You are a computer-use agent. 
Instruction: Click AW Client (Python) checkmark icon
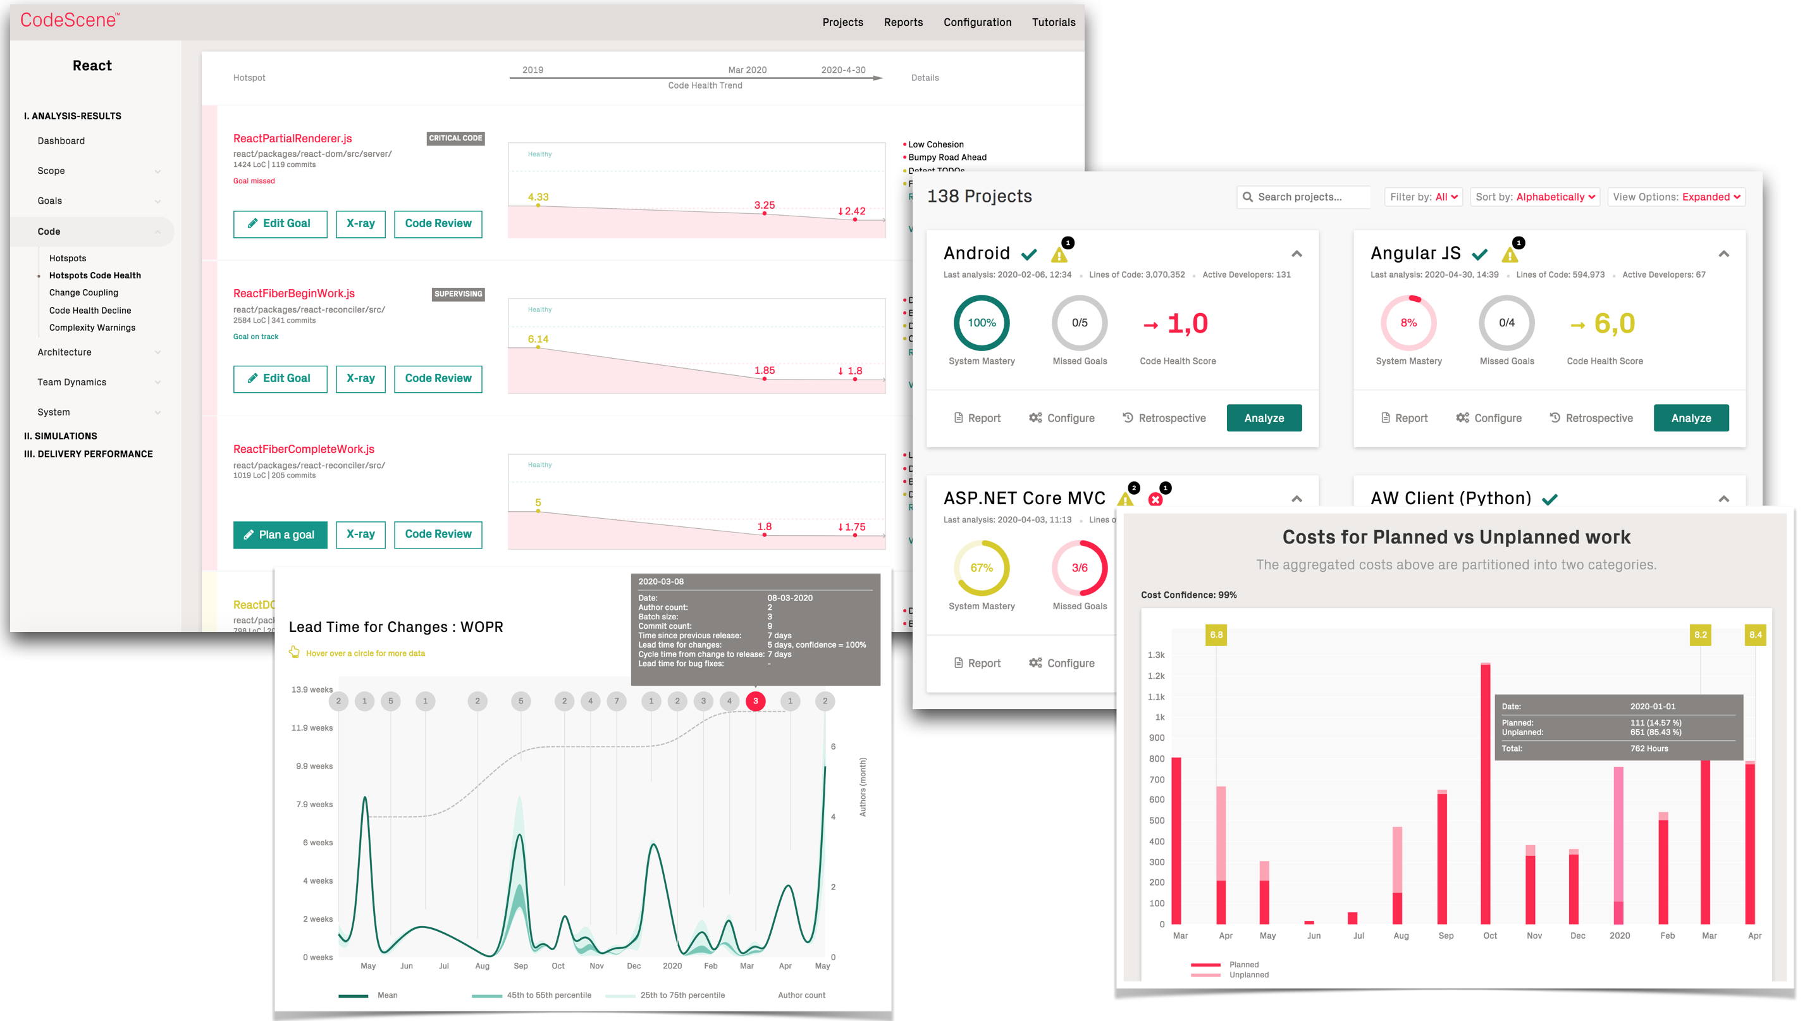click(1550, 499)
